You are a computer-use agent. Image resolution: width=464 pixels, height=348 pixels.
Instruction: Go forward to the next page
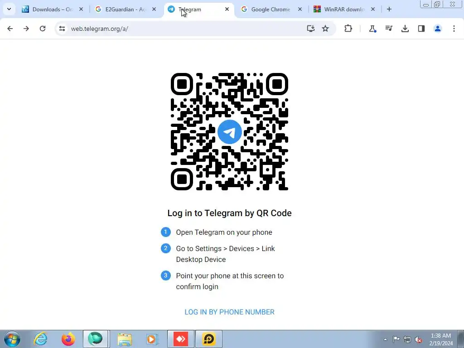pos(26,29)
